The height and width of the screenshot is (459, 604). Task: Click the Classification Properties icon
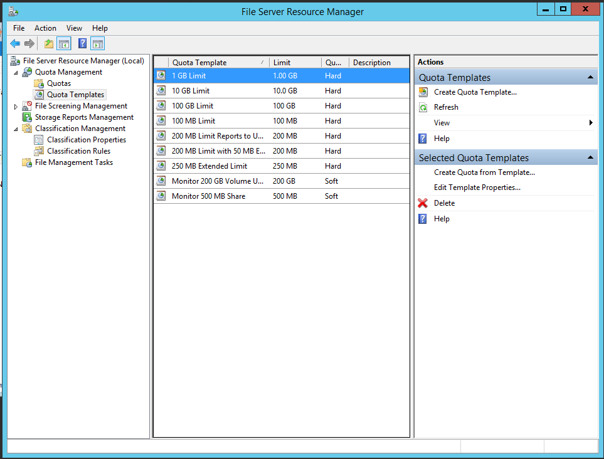39,140
